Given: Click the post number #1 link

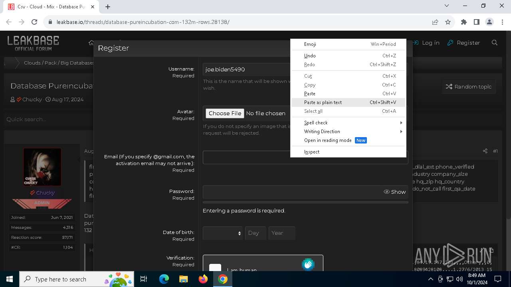Looking at the screenshot, I should pos(495,151).
